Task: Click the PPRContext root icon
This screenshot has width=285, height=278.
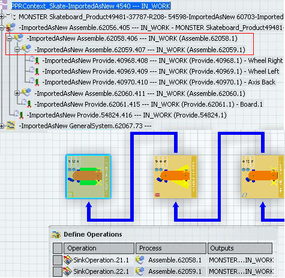Action: (x=4, y=5)
